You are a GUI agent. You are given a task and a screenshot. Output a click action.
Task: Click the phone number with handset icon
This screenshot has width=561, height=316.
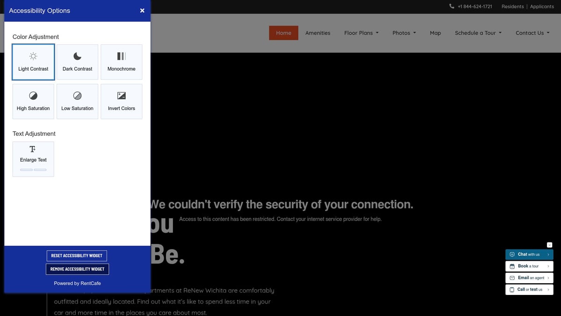[x=471, y=7]
